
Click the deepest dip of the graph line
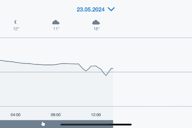[106, 75]
